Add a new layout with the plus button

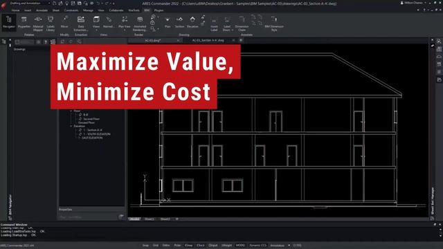click(x=177, y=219)
